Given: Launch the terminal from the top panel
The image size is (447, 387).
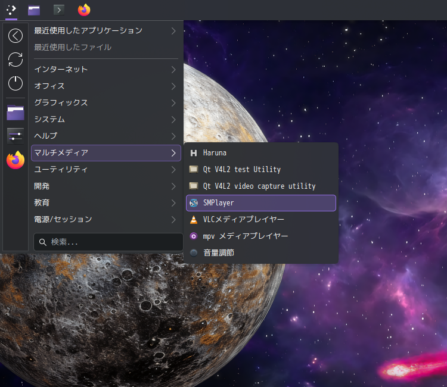Looking at the screenshot, I should pos(59,10).
